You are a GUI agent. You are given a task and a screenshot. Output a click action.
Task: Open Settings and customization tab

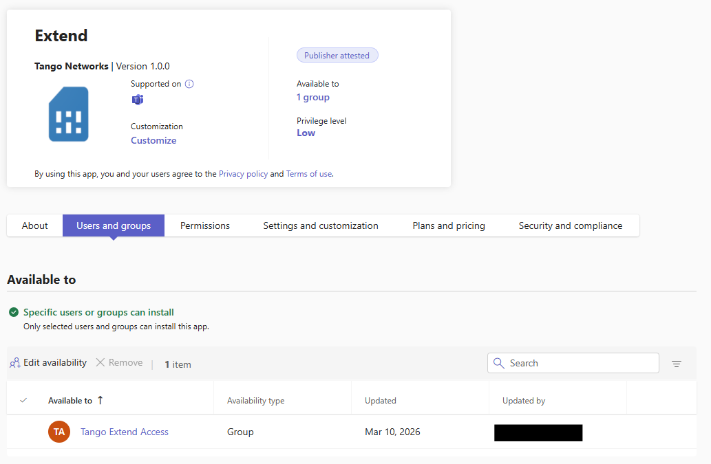321,225
